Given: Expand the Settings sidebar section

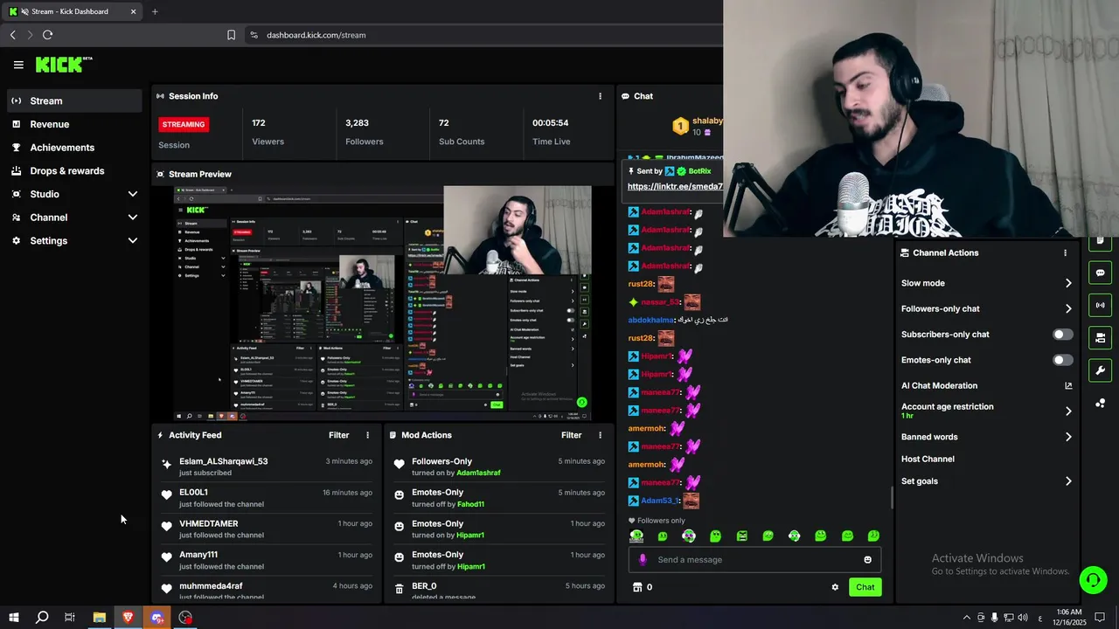Looking at the screenshot, I should (73, 241).
